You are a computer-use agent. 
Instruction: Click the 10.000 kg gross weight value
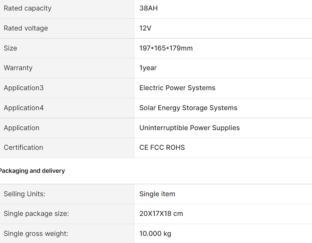[x=155, y=234]
